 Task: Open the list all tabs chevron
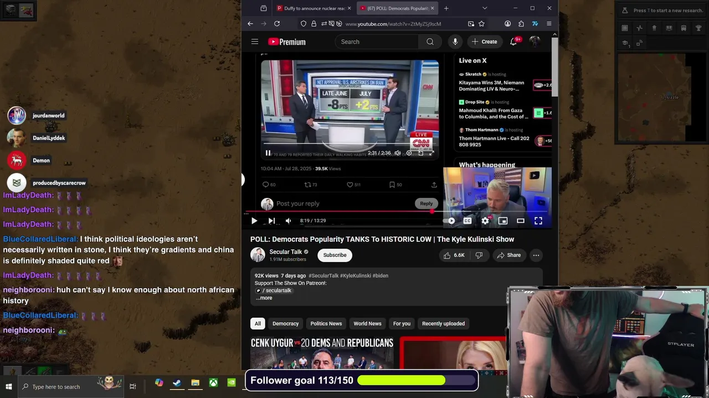pyautogui.click(x=485, y=8)
